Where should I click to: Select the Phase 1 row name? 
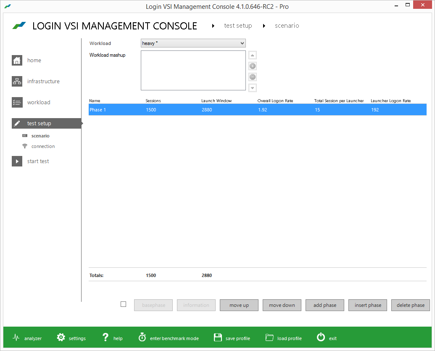pos(98,110)
